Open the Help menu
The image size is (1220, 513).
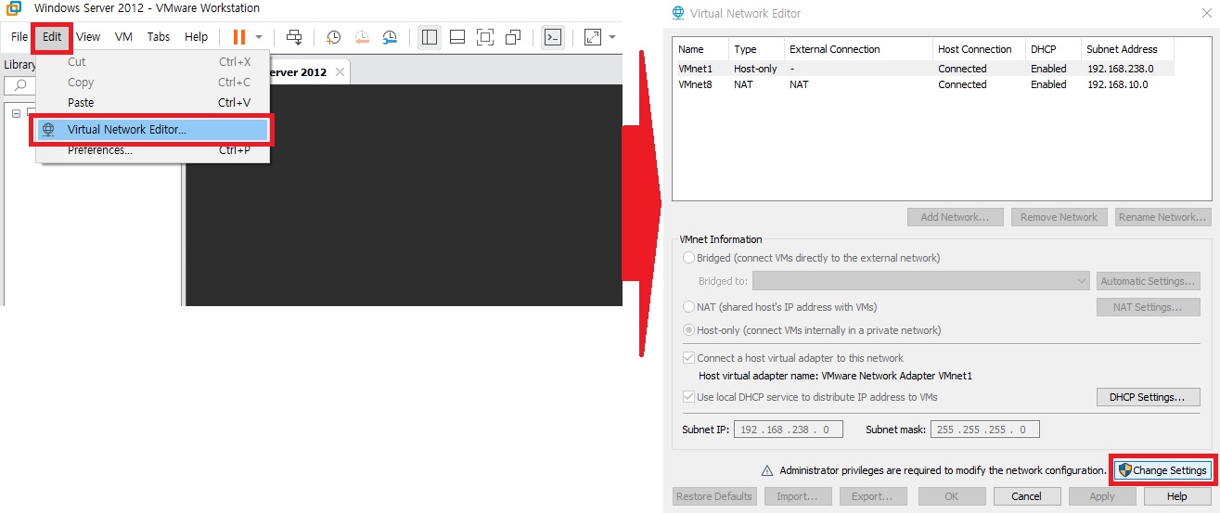click(196, 37)
